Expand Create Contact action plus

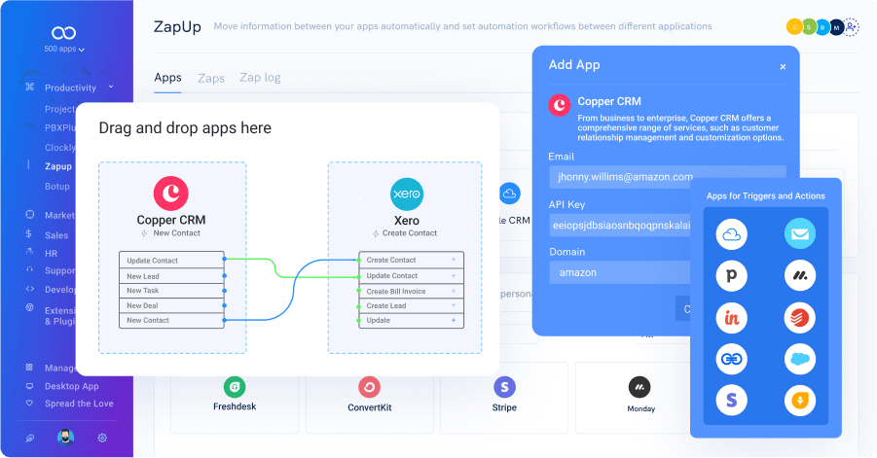point(454,260)
